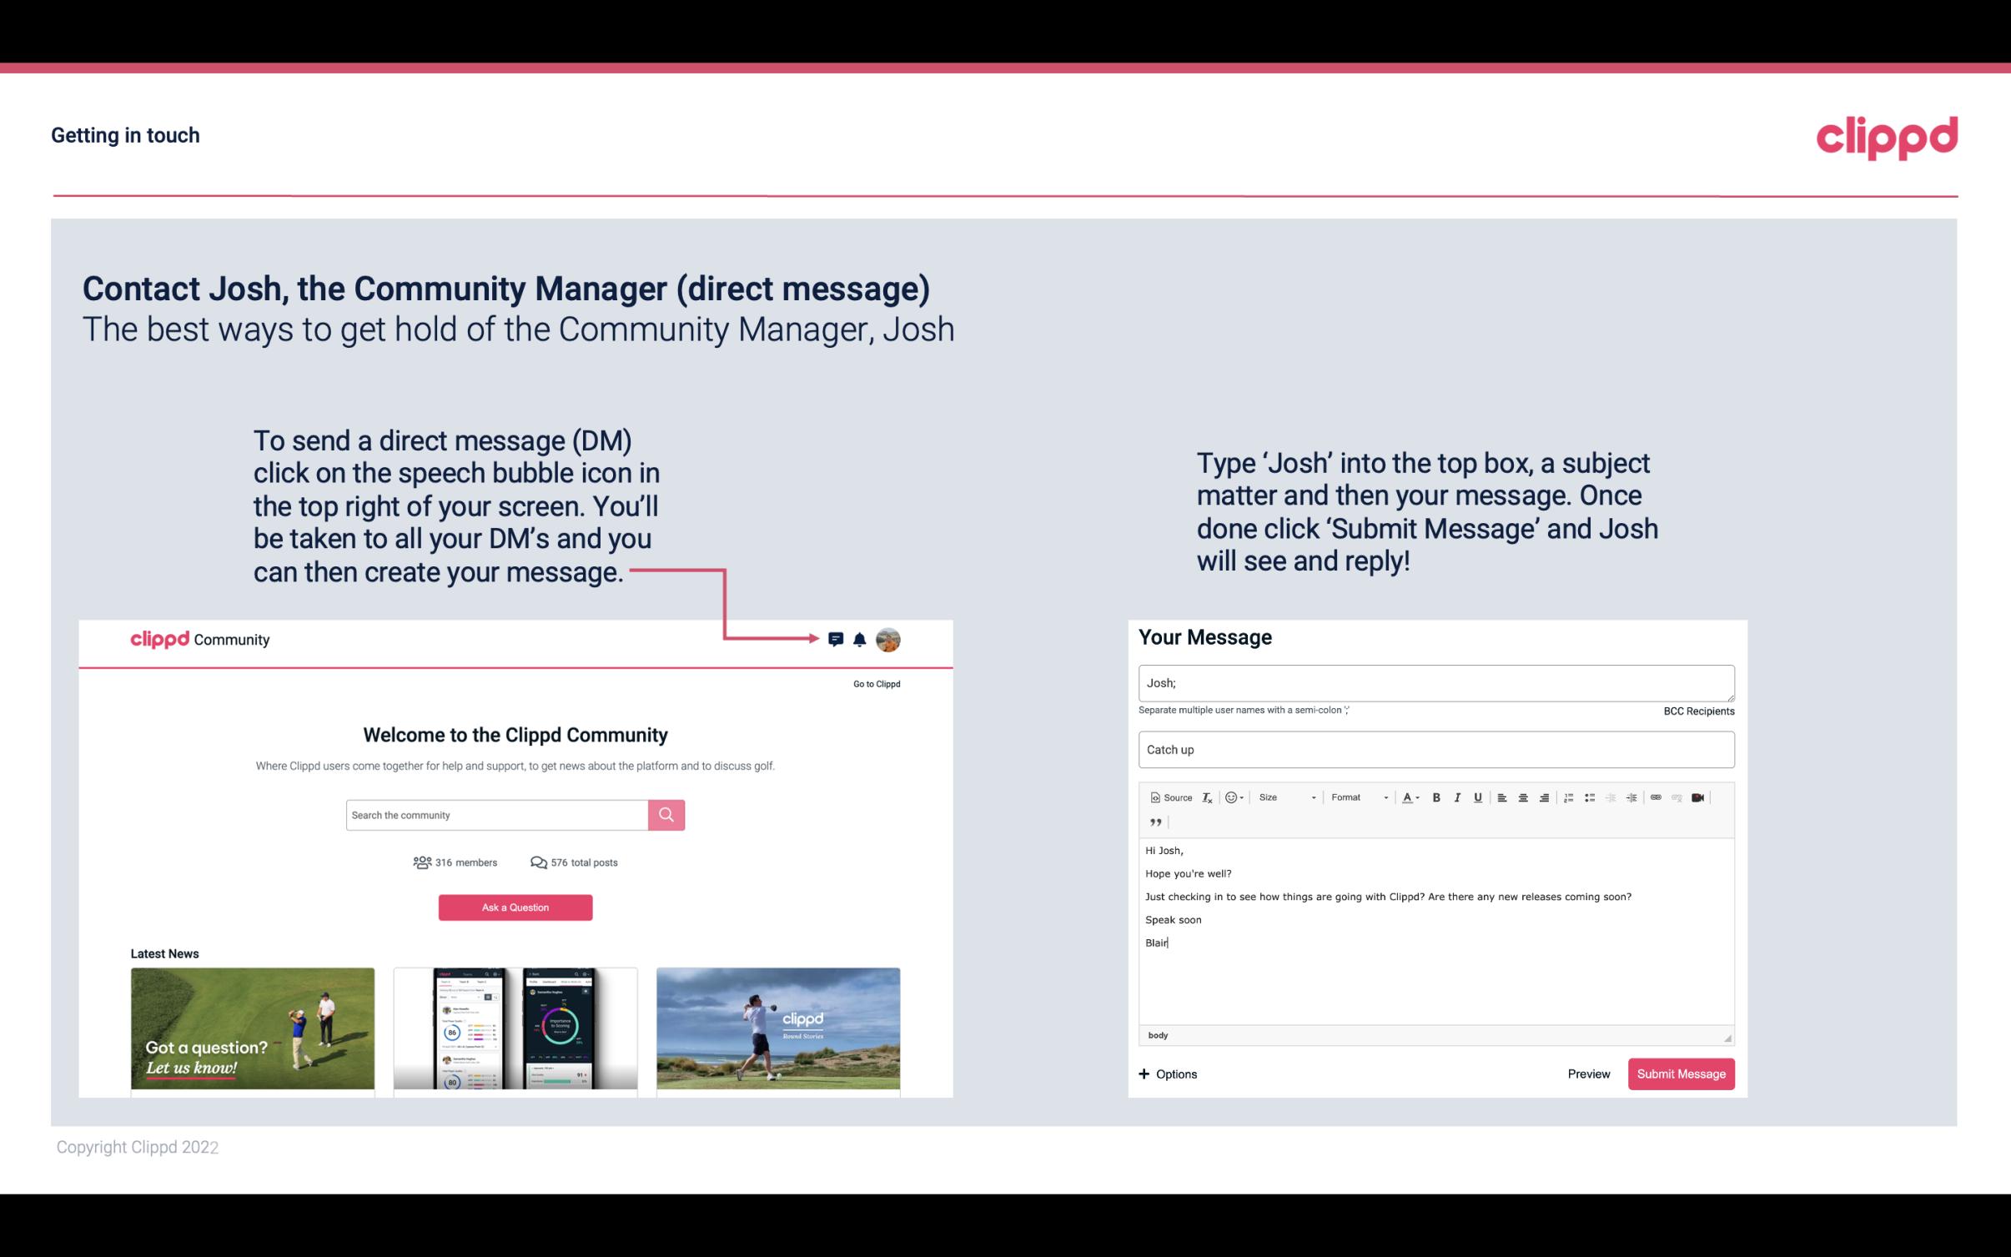Click the blockquote quotation mark icon
This screenshot has height=1257, width=2011.
point(1153,821)
